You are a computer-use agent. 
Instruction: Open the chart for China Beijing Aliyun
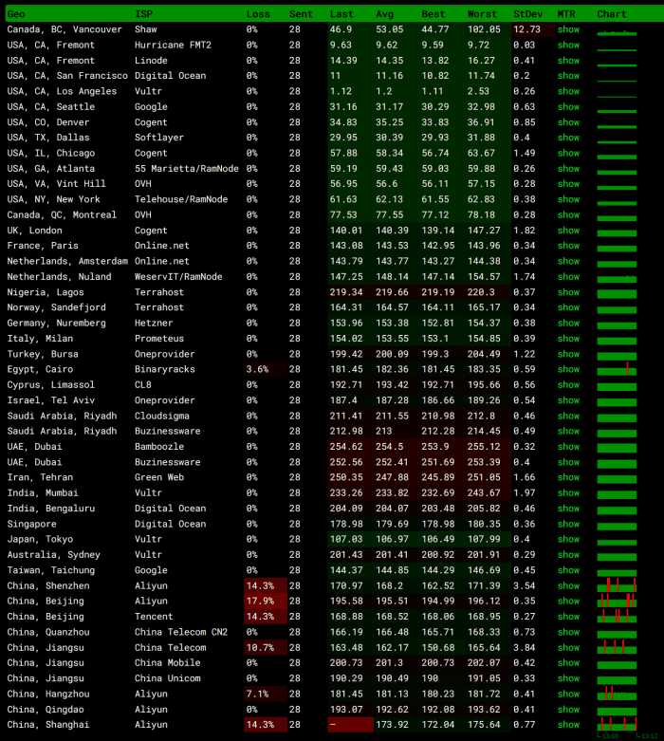(617, 602)
